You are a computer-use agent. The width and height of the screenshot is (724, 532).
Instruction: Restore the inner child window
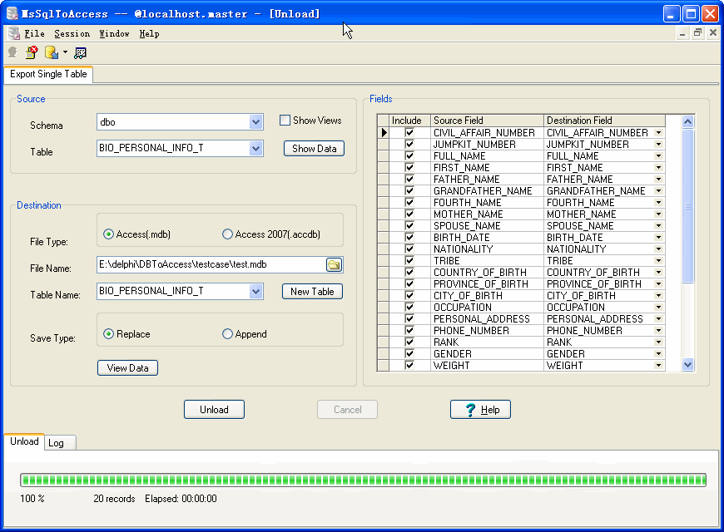pyautogui.click(x=697, y=32)
